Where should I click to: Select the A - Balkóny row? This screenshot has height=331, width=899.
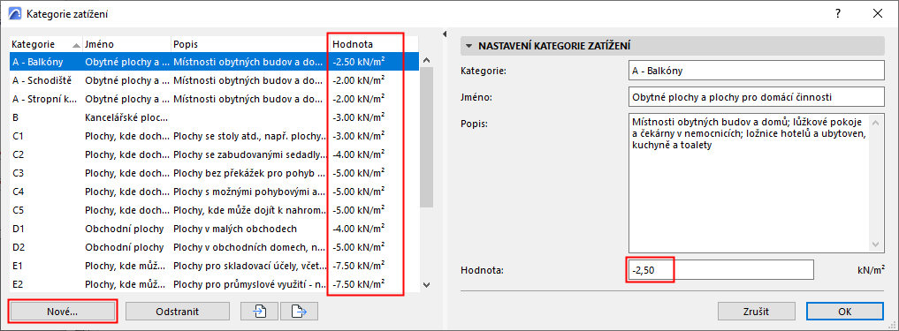point(215,61)
